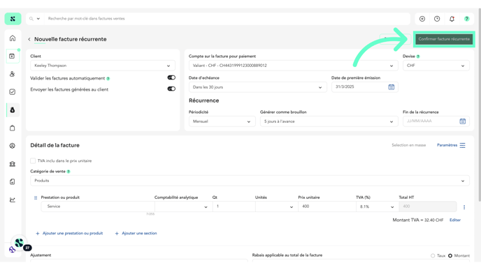Open the TVA (%) dropdown showing 8.1%
The height and width of the screenshot is (270, 481).
coord(378,207)
